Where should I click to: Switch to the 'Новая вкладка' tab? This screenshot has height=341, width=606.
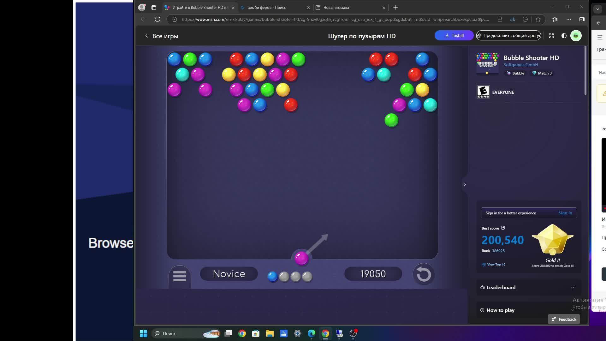336,7
